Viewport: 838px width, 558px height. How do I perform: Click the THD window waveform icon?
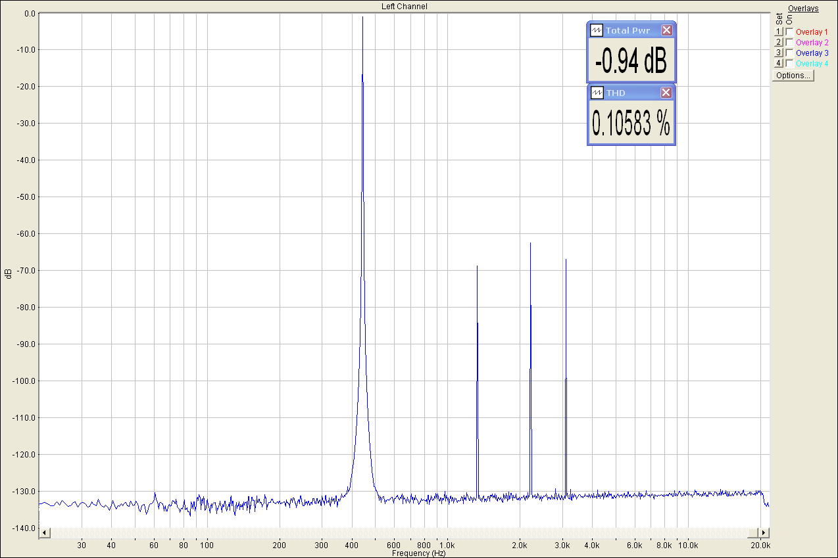tap(597, 93)
